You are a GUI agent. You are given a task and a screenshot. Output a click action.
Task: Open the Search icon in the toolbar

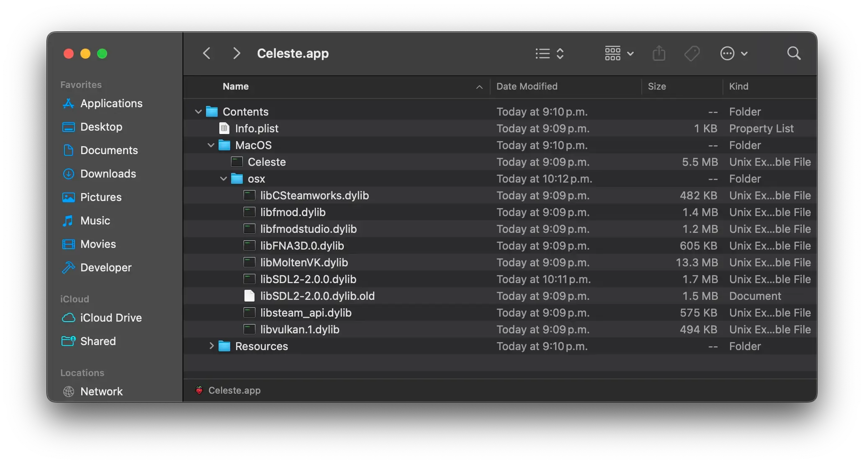click(793, 53)
